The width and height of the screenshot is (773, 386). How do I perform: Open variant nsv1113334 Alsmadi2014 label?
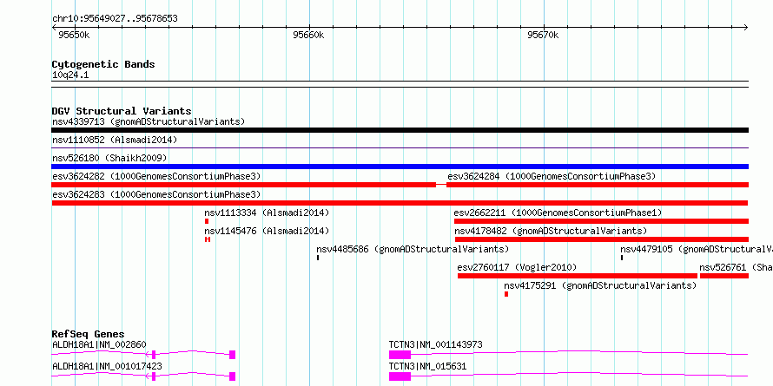pyautogui.click(x=267, y=213)
